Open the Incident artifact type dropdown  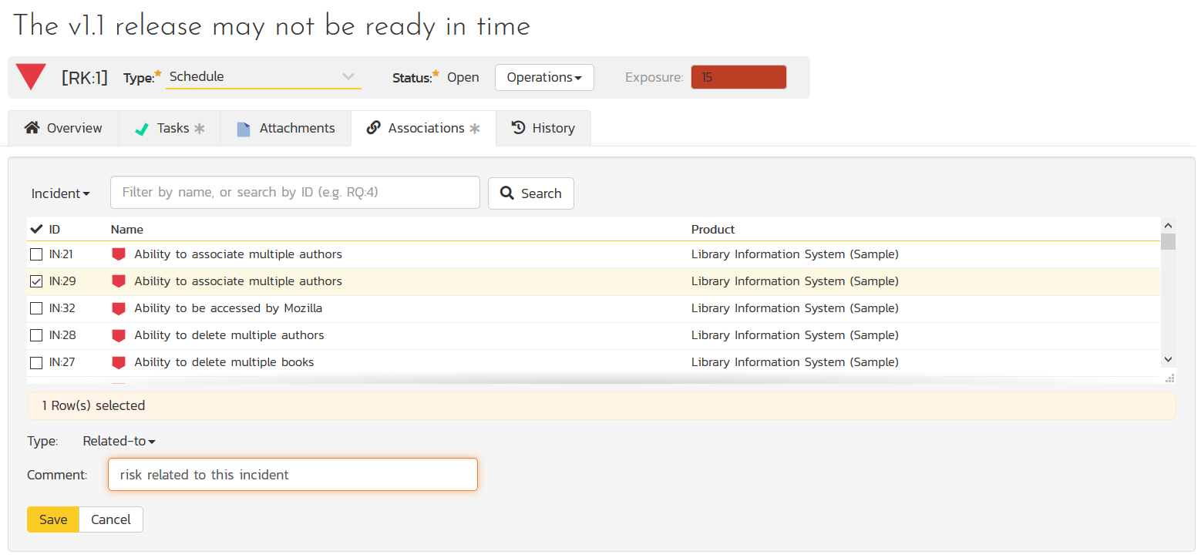(x=60, y=193)
